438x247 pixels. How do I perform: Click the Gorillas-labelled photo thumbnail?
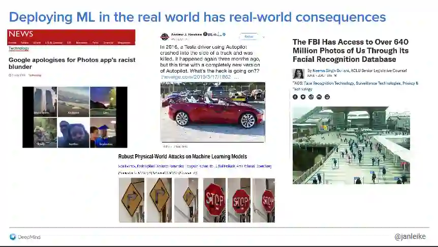(74, 132)
